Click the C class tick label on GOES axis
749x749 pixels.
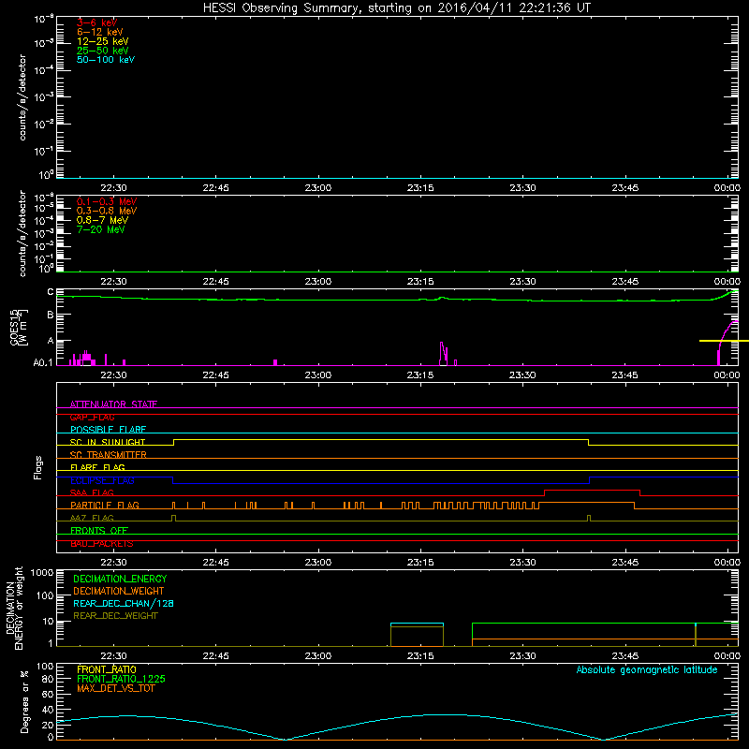click(x=50, y=292)
